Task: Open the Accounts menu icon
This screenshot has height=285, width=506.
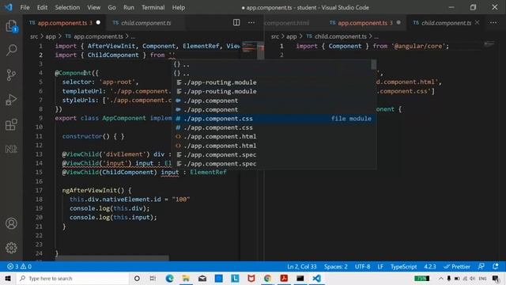Action: (11, 223)
